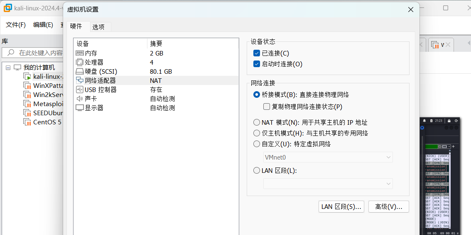Click the NAT summary value

(x=156, y=80)
